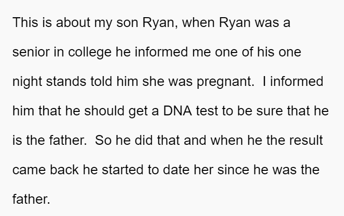Screen dimensions: 344x216
Task: Click the word "stands"
Action: coord(66,81)
